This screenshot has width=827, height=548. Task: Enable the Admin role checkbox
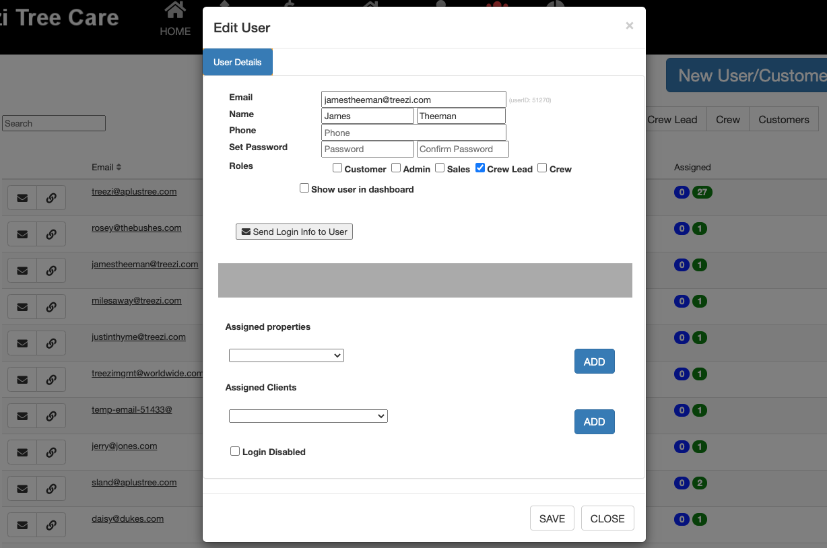click(396, 168)
